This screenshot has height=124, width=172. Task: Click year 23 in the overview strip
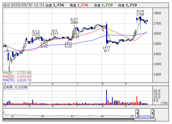pyautogui.click(x=72, y=116)
